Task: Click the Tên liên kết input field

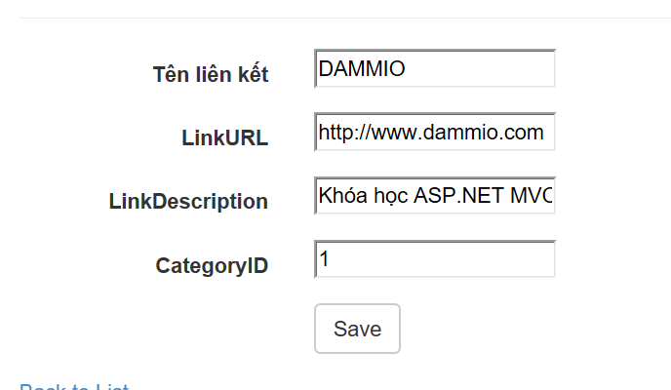Action: (x=435, y=69)
